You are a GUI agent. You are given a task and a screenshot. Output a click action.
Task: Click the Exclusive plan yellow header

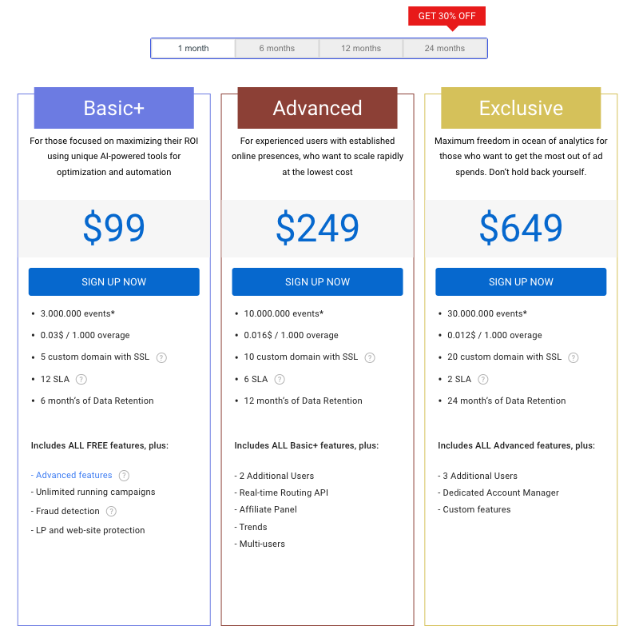(521, 108)
